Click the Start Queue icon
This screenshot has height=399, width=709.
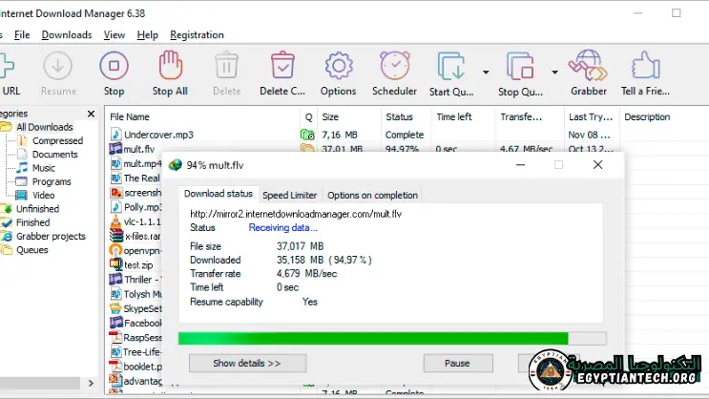tap(451, 67)
